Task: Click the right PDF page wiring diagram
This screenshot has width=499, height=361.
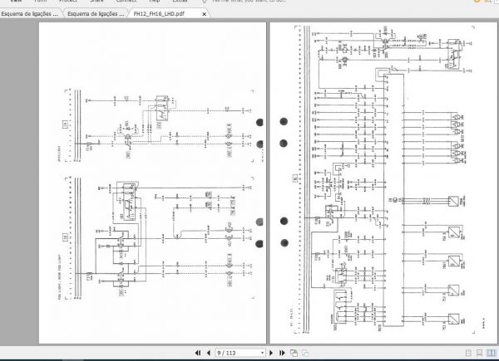Action: (x=384, y=183)
